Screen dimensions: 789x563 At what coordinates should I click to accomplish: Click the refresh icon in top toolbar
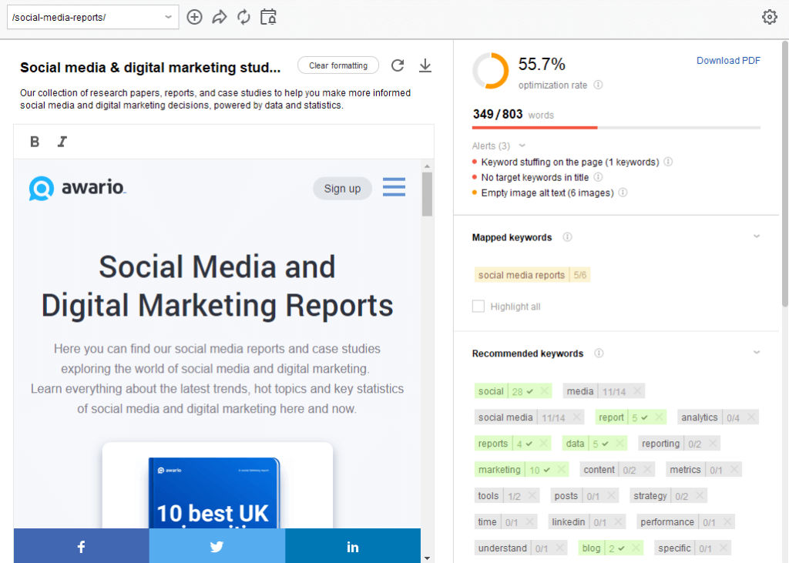243,17
